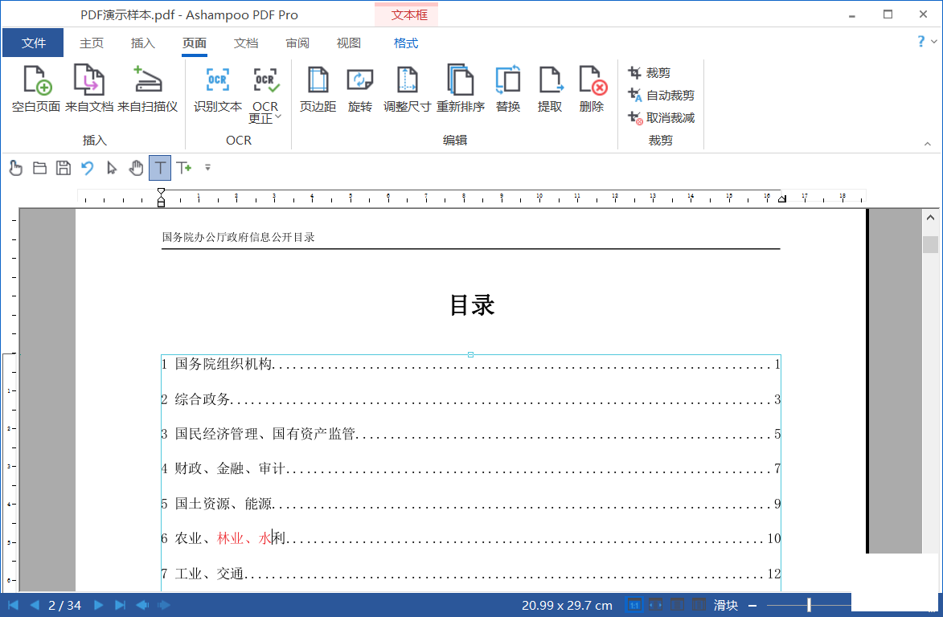
Task: Extract pages (提取)
Action: tap(550, 89)
